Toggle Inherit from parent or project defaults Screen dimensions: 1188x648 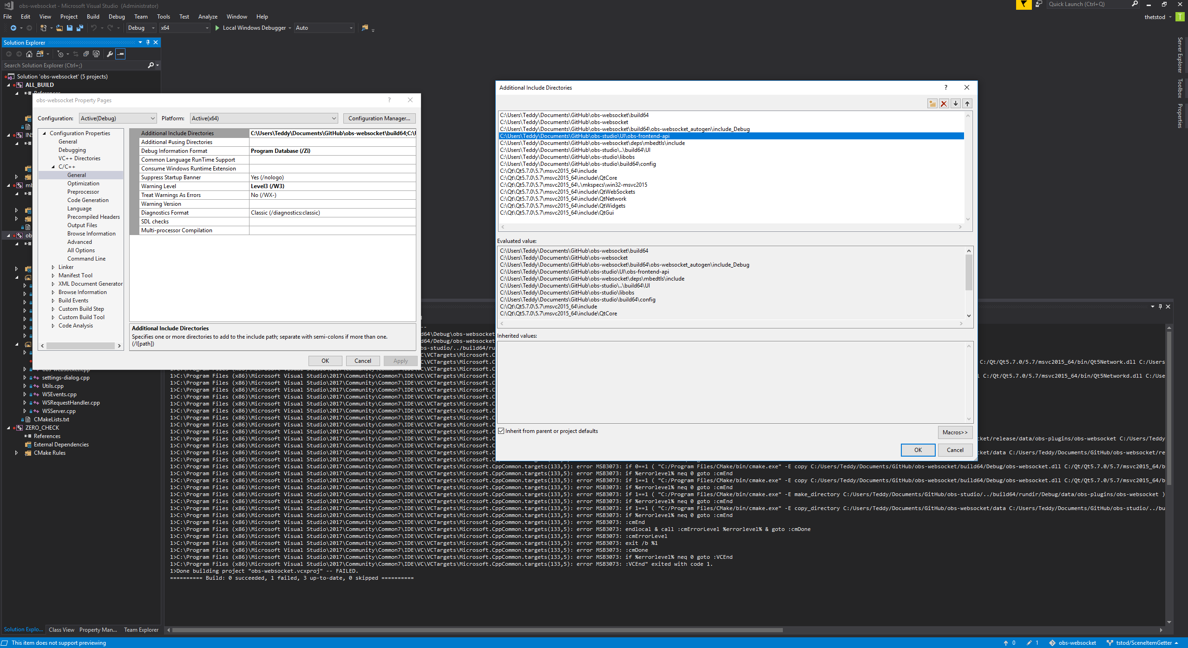coord(501,431)
